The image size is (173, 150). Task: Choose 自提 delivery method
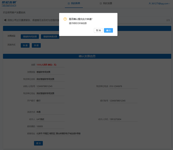36,45
